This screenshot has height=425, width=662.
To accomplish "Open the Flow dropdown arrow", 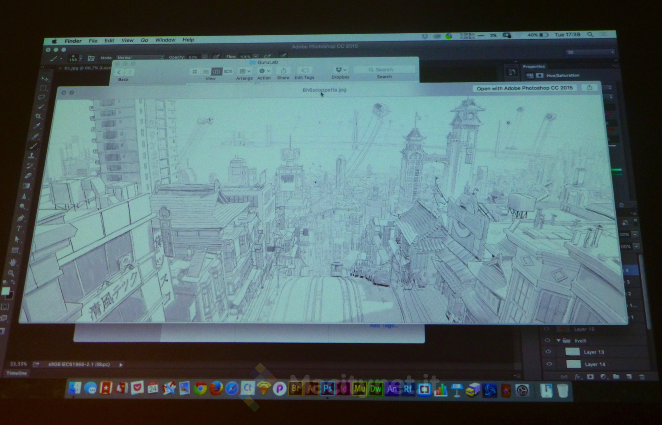I will point(256,56).
